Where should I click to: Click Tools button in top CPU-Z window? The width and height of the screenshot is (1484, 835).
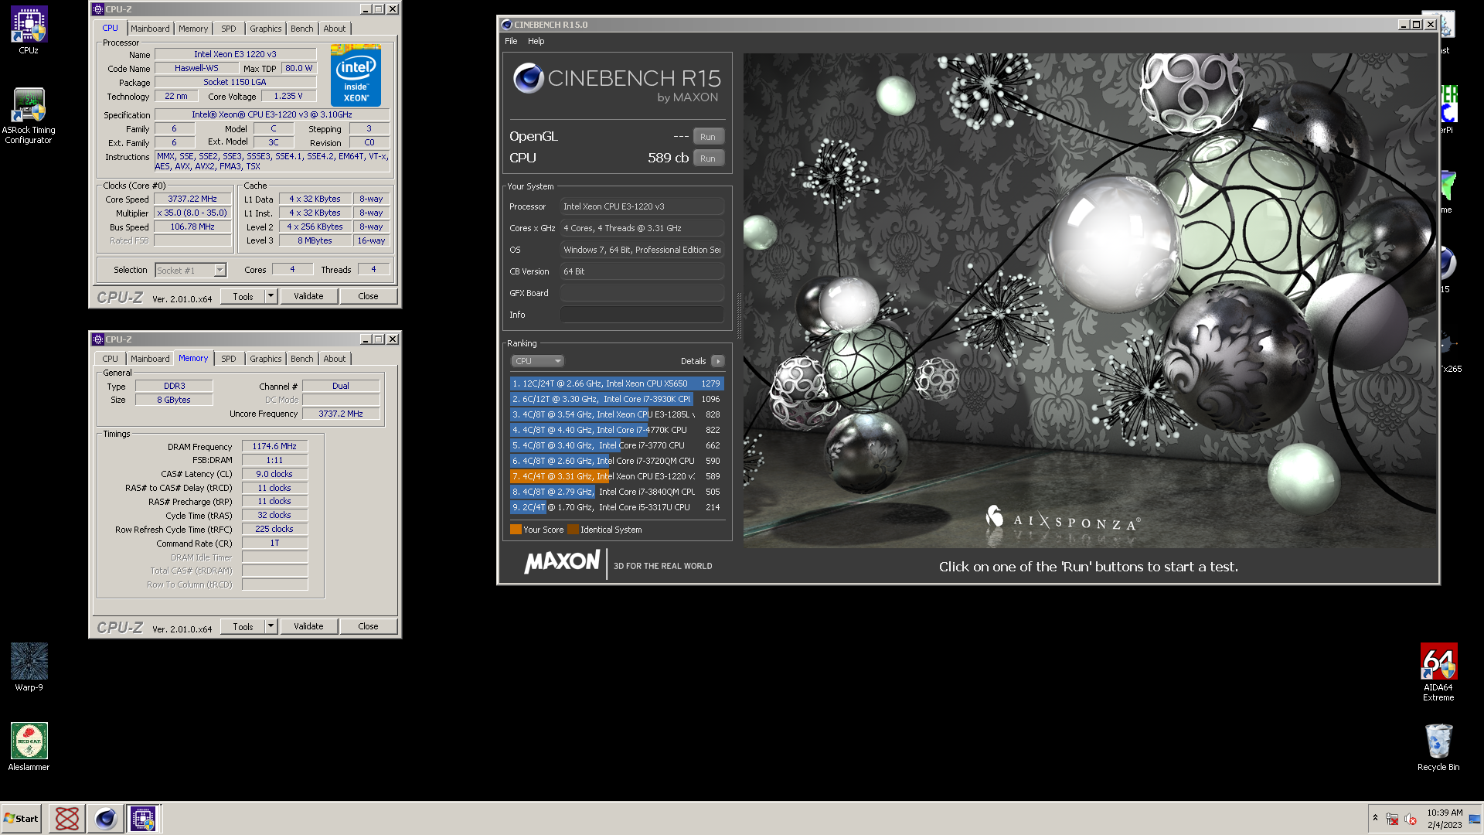tap(243, 296)
